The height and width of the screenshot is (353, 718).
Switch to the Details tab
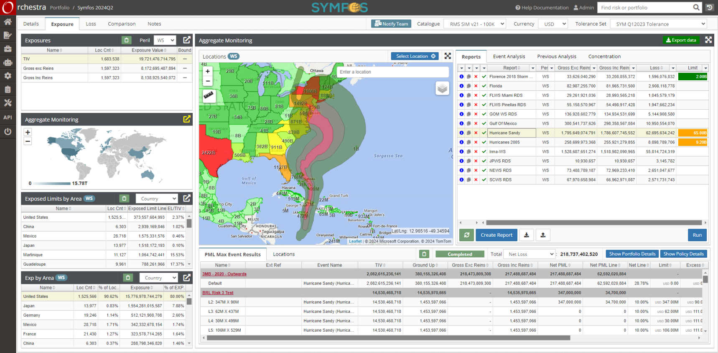pos(31,24)
